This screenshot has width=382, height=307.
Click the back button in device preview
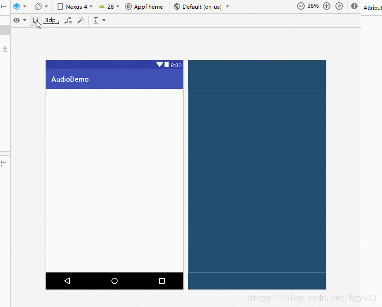pyautogui.click(x=67, y=281)
